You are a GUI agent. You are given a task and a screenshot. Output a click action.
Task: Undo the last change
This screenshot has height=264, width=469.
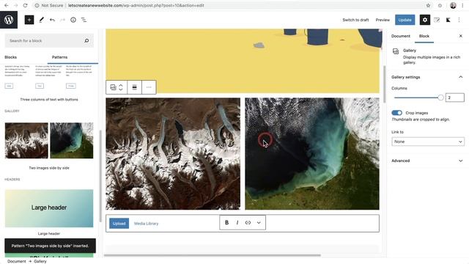click(52, 20)
